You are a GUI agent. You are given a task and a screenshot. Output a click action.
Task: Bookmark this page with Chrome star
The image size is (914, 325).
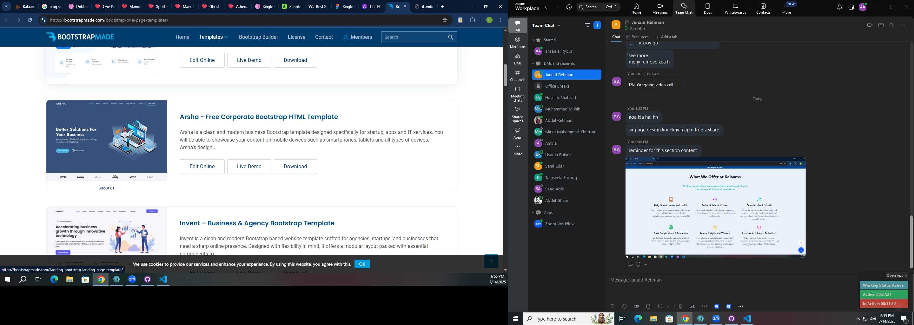tap(445, 20)
